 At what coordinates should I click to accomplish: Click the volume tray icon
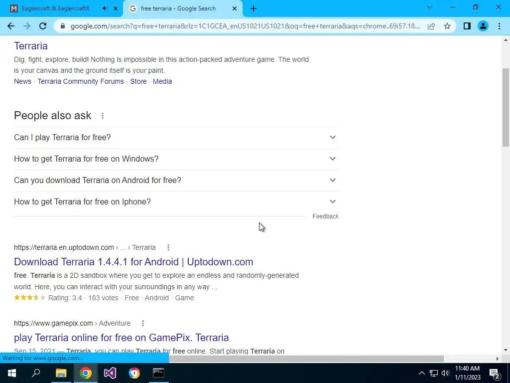(x=445, y=373)
